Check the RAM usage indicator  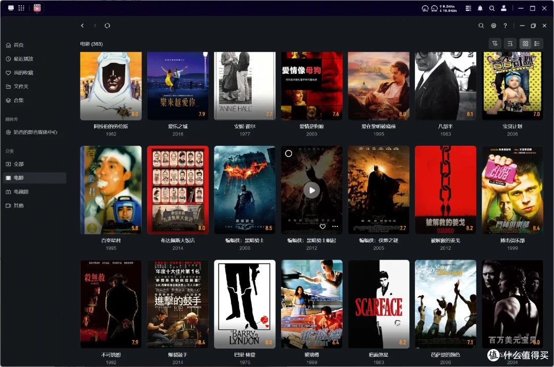coord(434,9)
